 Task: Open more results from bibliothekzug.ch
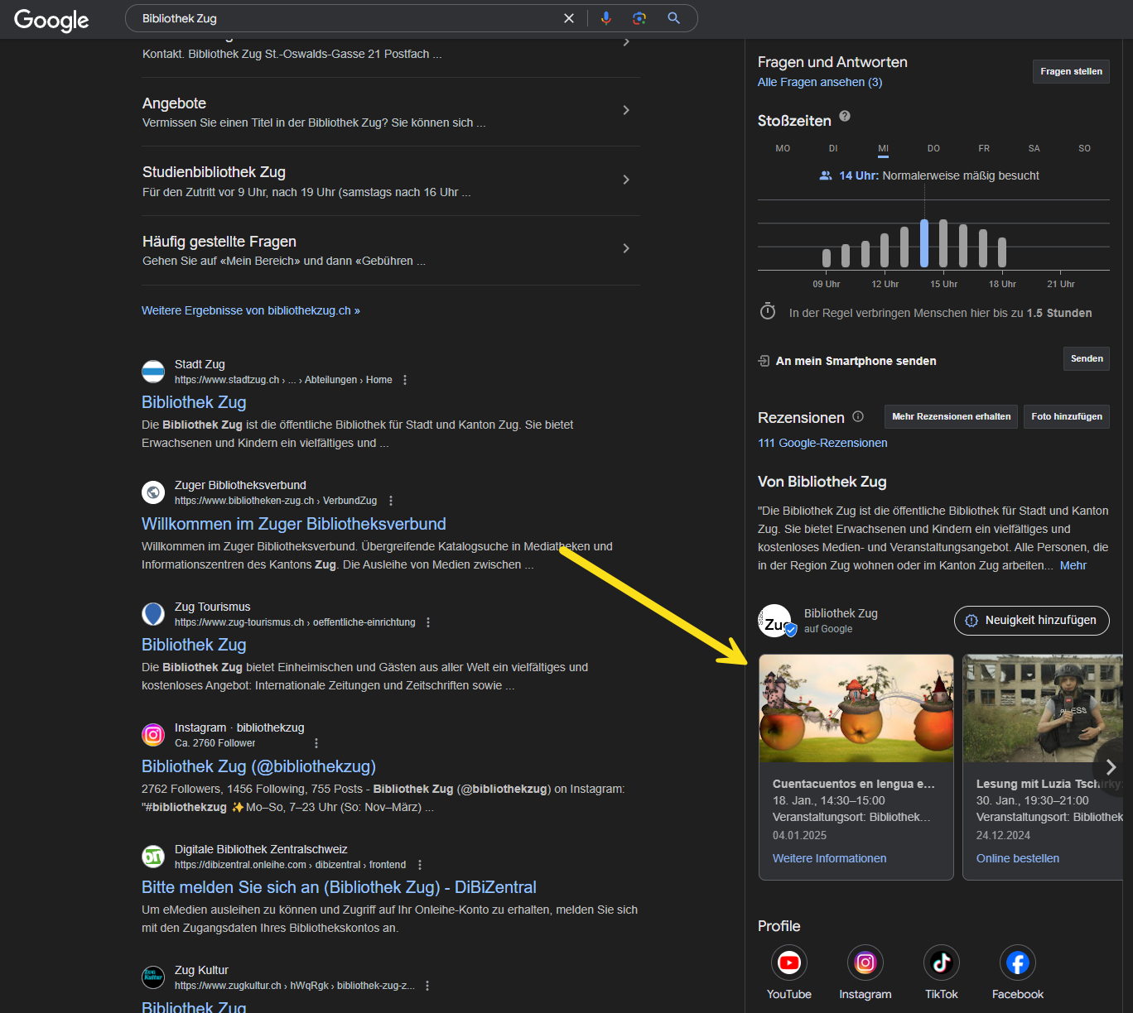251,310
